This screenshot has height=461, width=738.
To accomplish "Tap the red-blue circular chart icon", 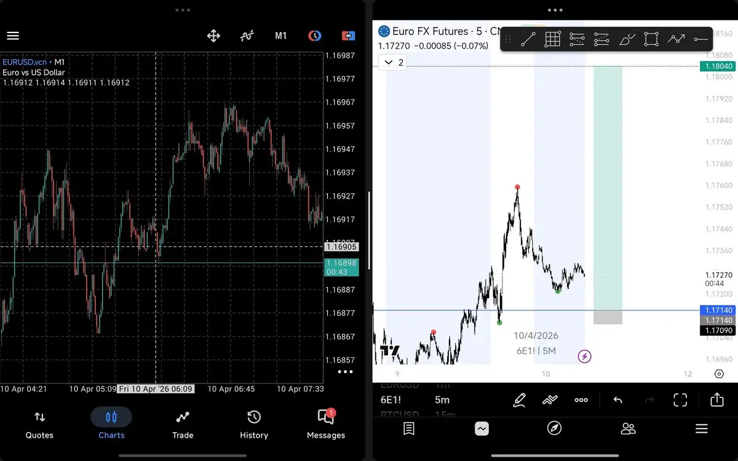I will (x=314, y=36).
